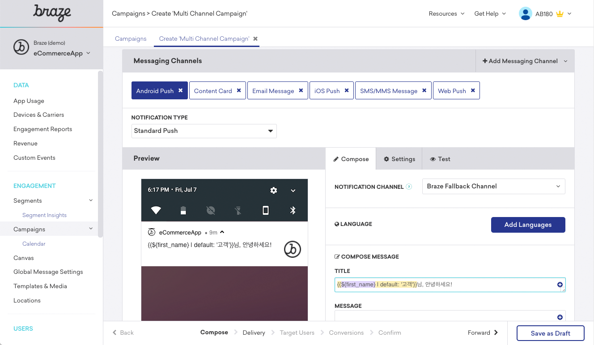
Task: Click the Wi-Fi icon in phone preview
Action: 156,210
